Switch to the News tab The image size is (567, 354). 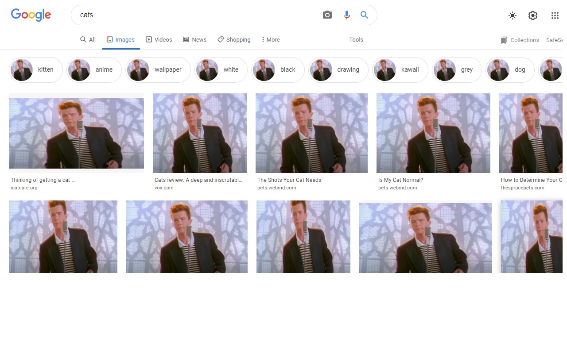pyautogui.click(x=195, y=40)
